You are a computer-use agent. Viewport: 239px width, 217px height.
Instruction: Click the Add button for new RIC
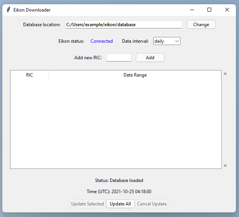point(150,57)
